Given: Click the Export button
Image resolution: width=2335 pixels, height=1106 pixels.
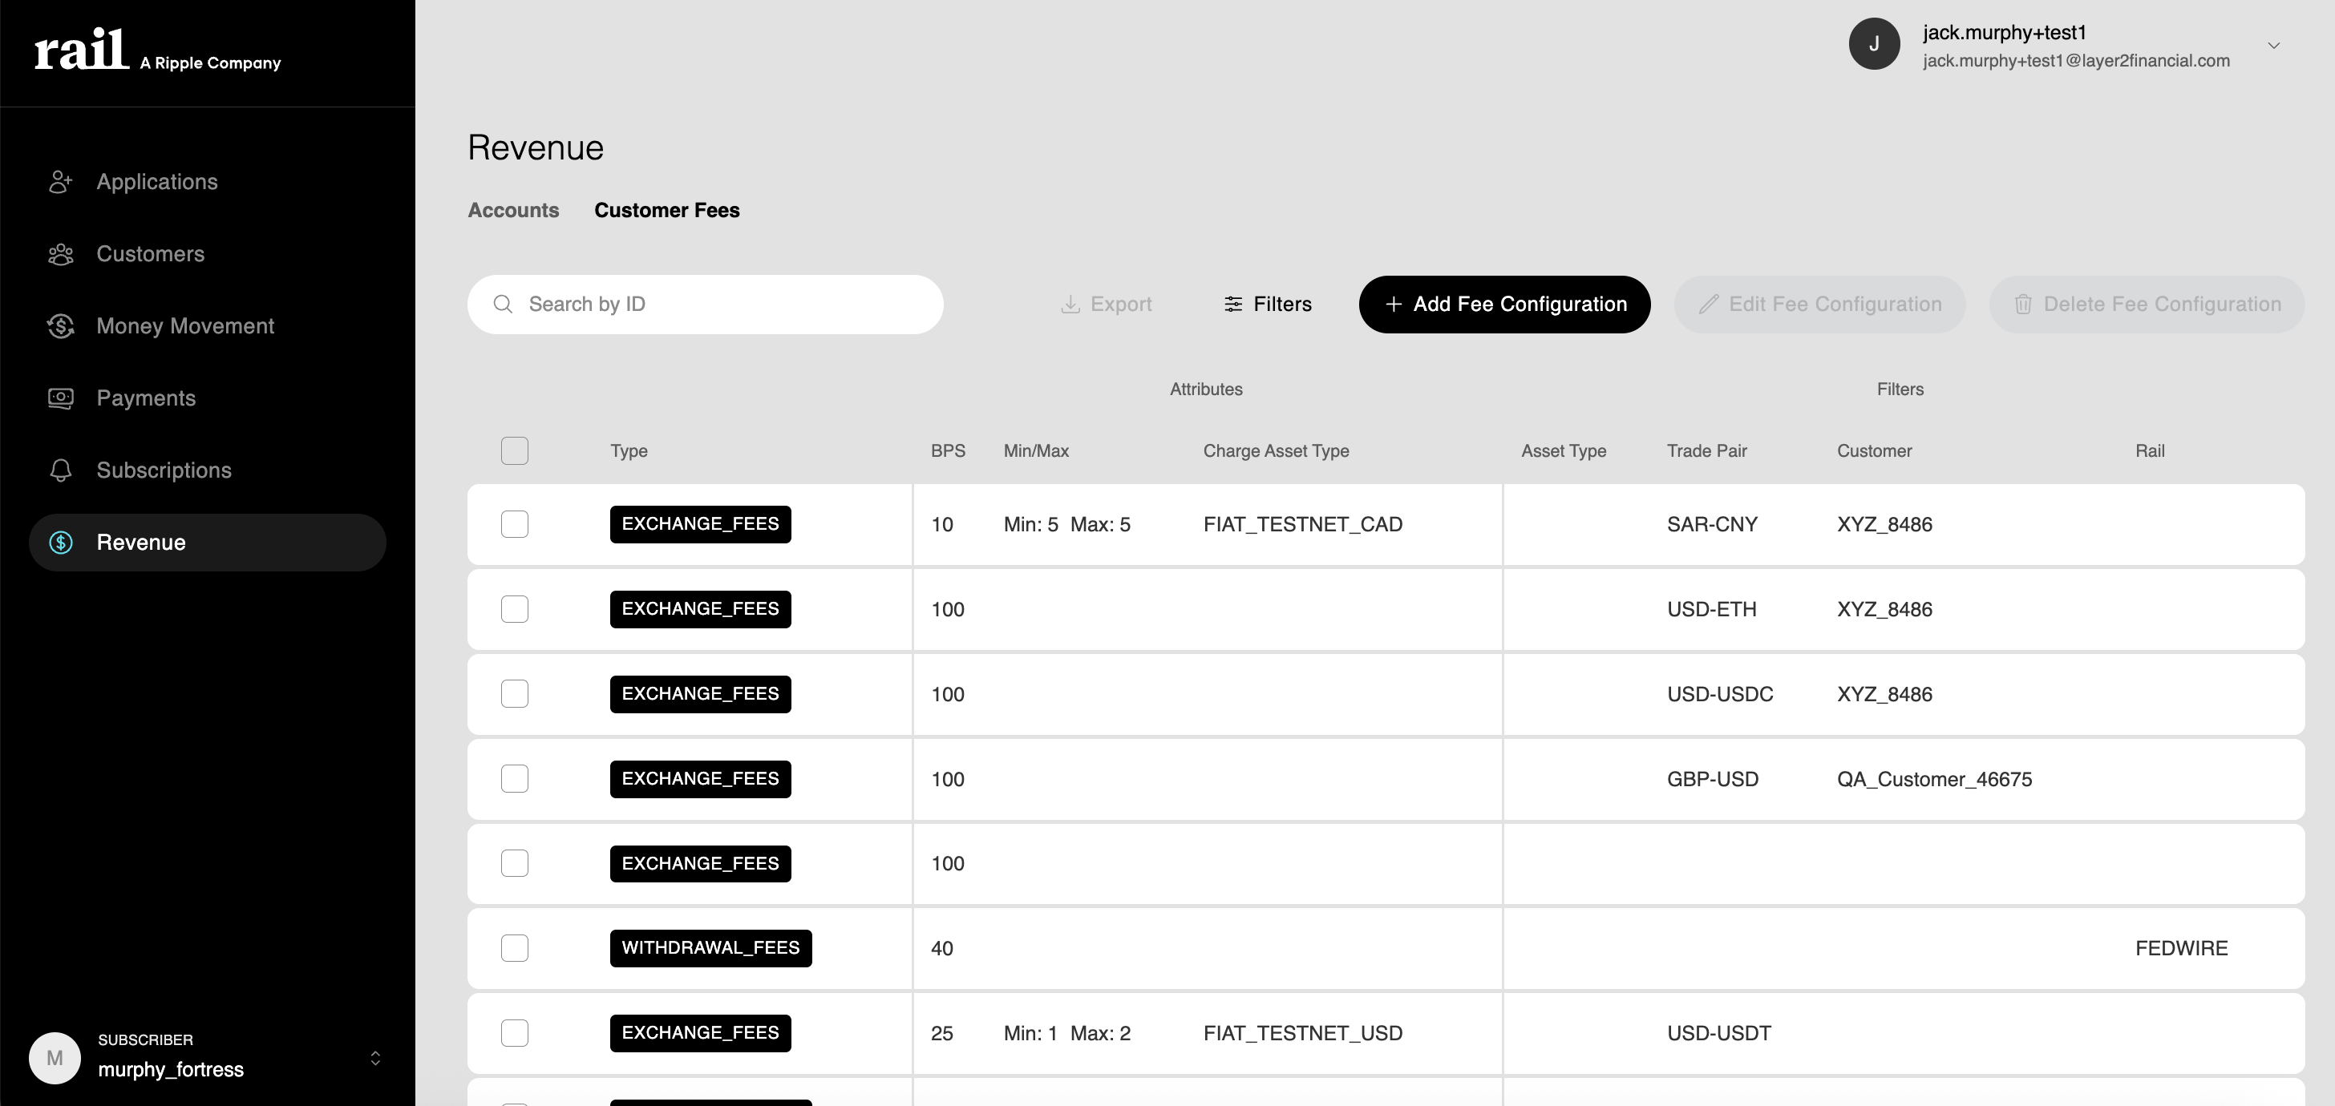Looking at the screenshot, I should point(1106,305).
